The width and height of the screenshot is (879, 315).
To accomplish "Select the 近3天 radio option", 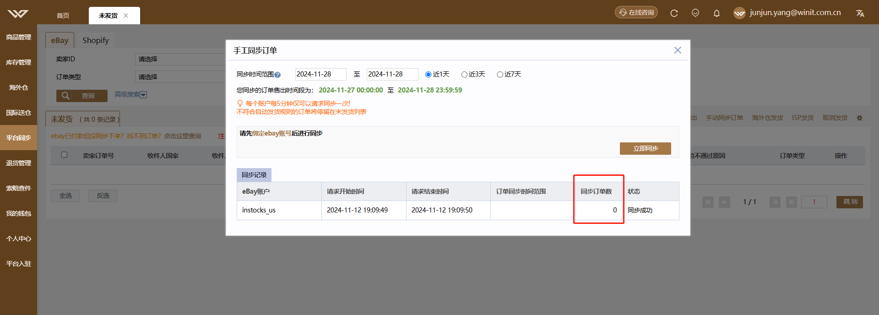I will (x=464, y=75).
